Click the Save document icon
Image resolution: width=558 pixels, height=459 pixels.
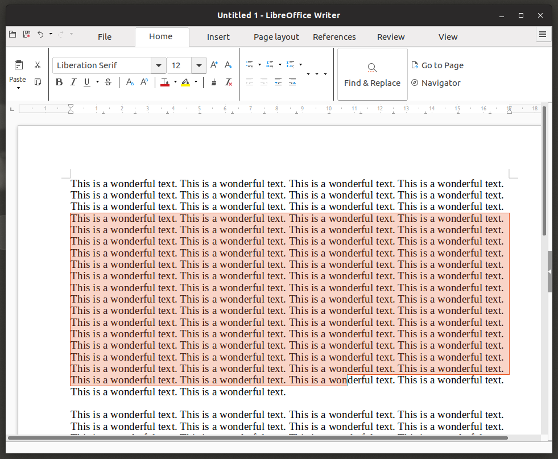27,34
